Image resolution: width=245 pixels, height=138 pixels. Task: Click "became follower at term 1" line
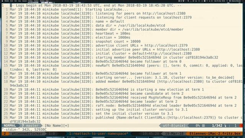click(x=95, y=74)
